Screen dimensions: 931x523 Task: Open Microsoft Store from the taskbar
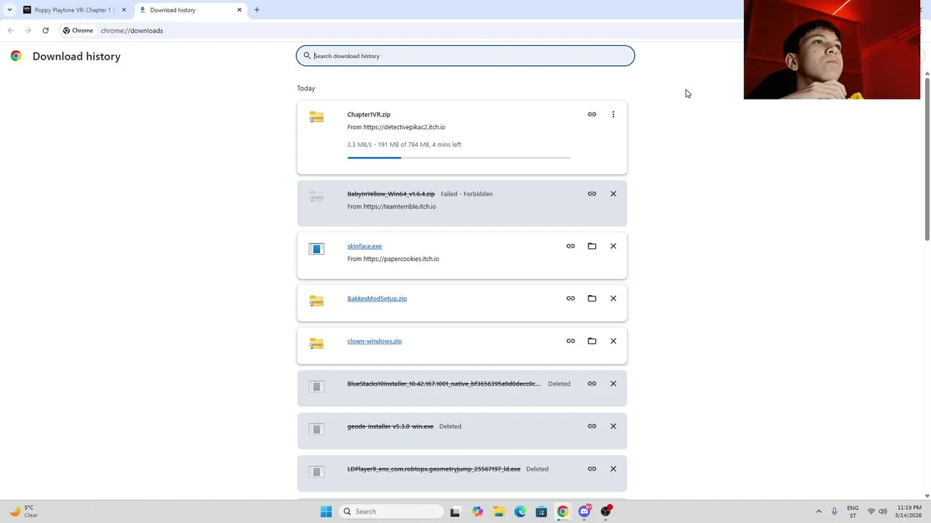[541, 511]
